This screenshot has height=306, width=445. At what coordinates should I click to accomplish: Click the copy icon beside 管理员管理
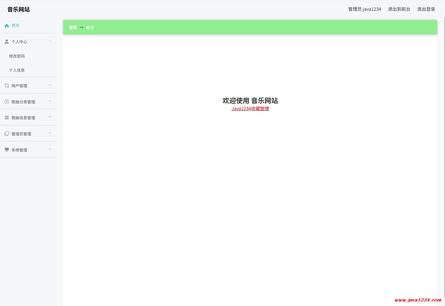click(7, 134)
